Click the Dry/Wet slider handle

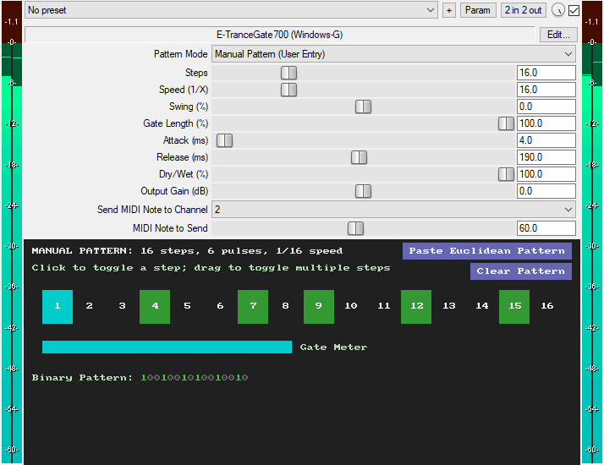(x=506, y=174)
